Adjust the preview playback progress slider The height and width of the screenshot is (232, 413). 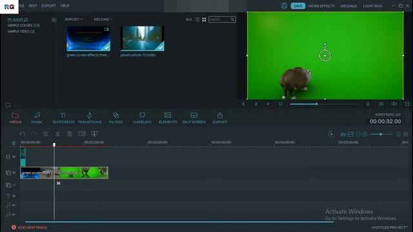click(324, 104)
